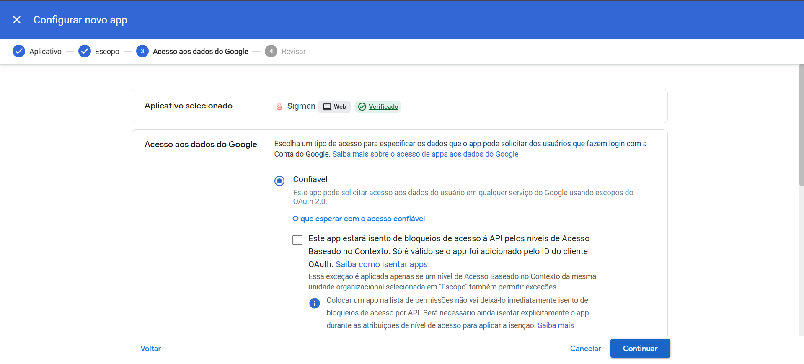Go to the Revisar step
This screenshot has width=804, height=364.
click(x=294, y=52)
